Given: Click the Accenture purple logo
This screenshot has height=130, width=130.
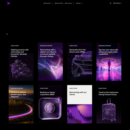Looking at the screenshot, I should pos(9,3).
